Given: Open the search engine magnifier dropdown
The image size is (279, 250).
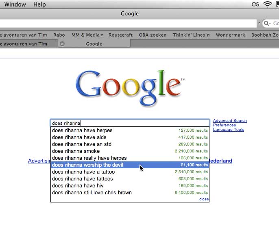Looking at the screenshot, I should pyautogui.click(x=268, y=23).
